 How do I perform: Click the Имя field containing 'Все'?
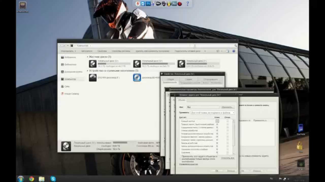[x=203, y=107]
